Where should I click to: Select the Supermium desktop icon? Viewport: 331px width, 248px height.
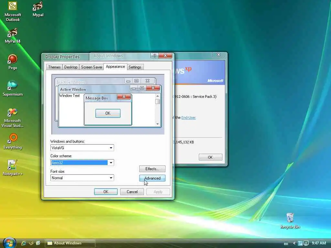(13, 88)
